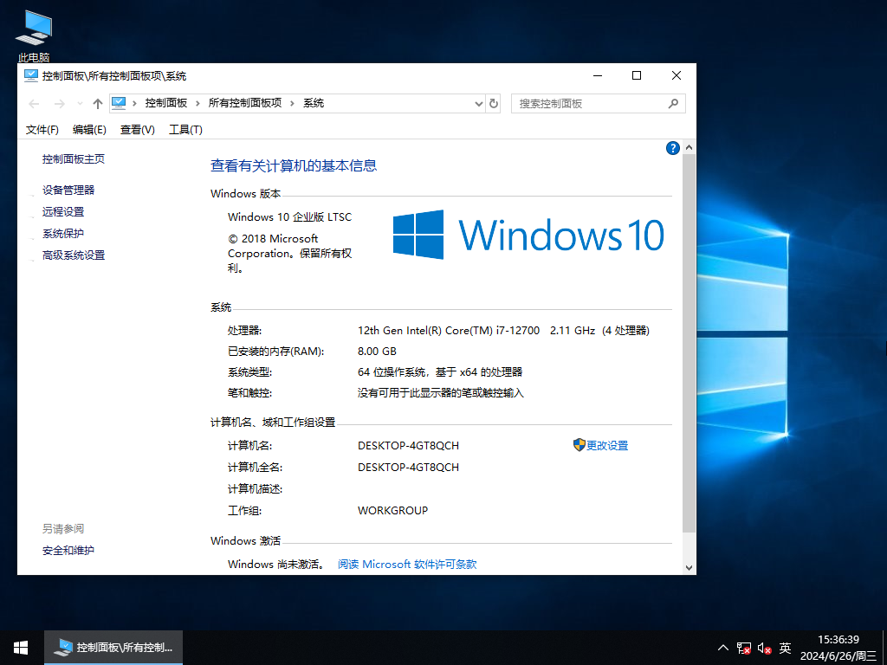Click the search magnifier icon

[x=673, y=103]
